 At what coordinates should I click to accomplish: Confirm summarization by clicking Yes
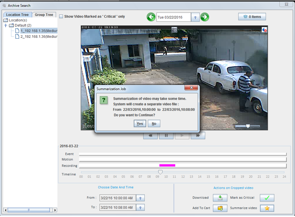(140, 124)
